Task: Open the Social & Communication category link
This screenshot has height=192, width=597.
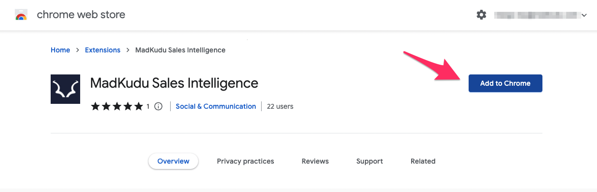Action: point(216,106)
